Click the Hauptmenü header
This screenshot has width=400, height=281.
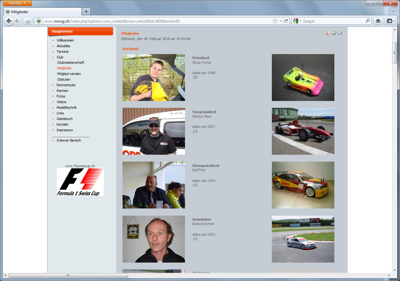(x=80, y=31)
